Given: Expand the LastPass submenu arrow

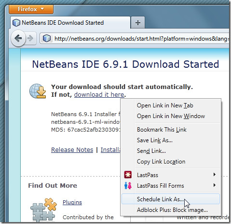Looking at the screenshot, I should (x=215, y=175).
